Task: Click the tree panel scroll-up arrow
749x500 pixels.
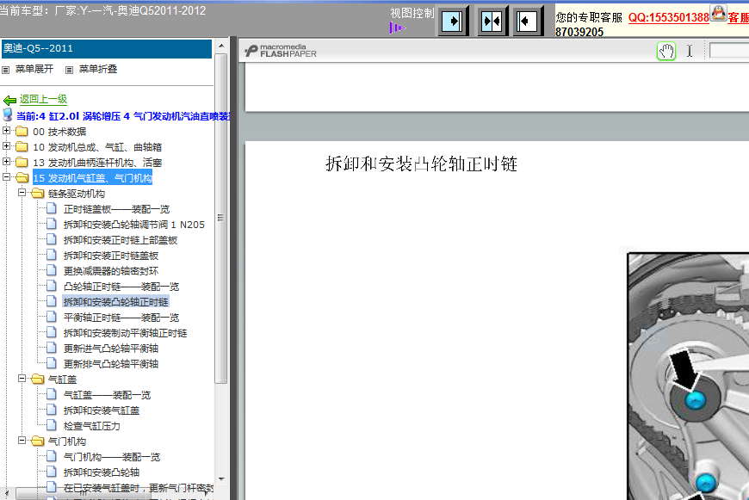Action: tap(220, 46)
